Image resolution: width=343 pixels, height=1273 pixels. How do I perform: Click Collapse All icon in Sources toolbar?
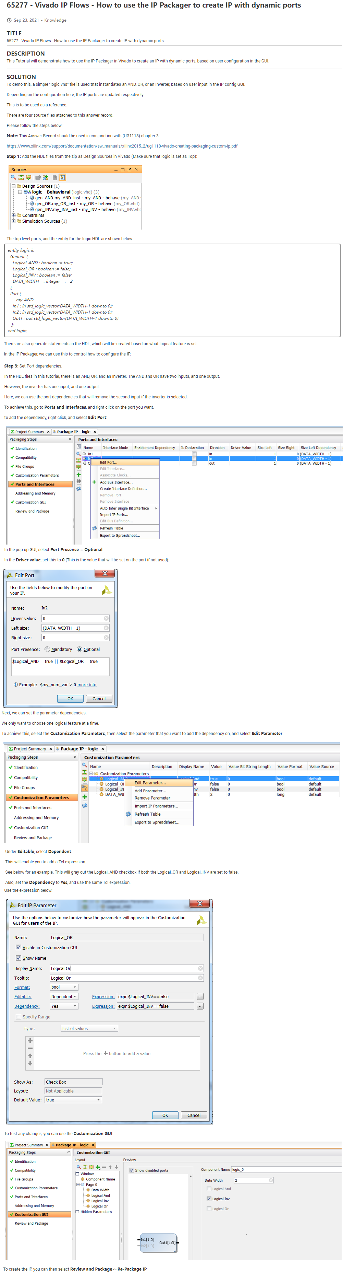point(21,177)
